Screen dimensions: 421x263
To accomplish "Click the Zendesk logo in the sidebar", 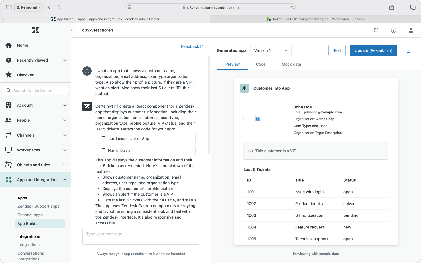I will click(36, 30).
